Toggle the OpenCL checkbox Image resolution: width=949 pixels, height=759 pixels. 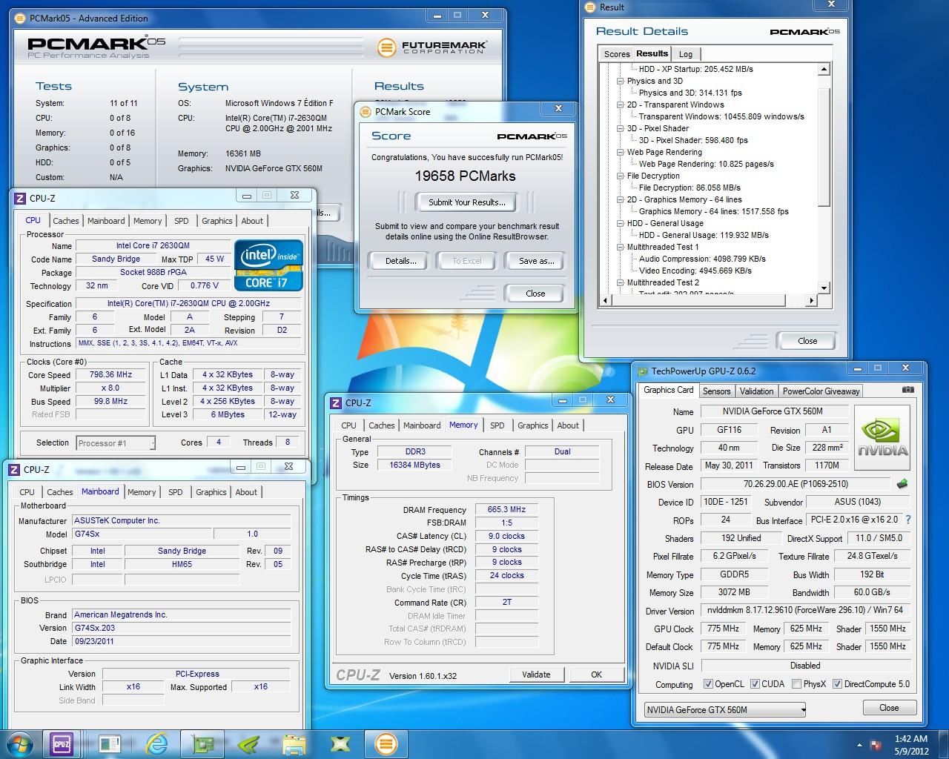[x=708, y=684]
